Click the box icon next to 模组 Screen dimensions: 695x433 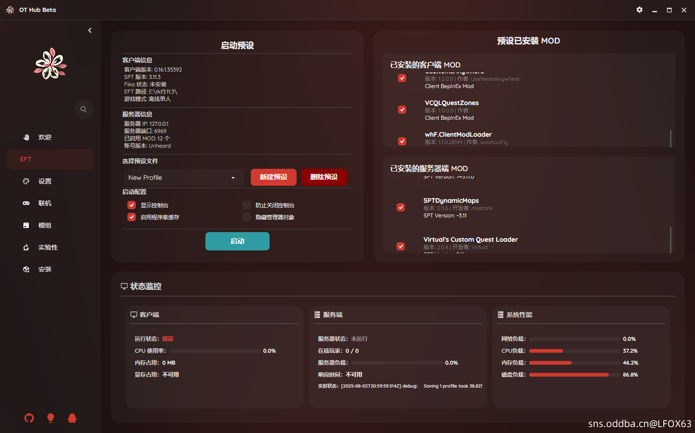(x=26, y=225)
